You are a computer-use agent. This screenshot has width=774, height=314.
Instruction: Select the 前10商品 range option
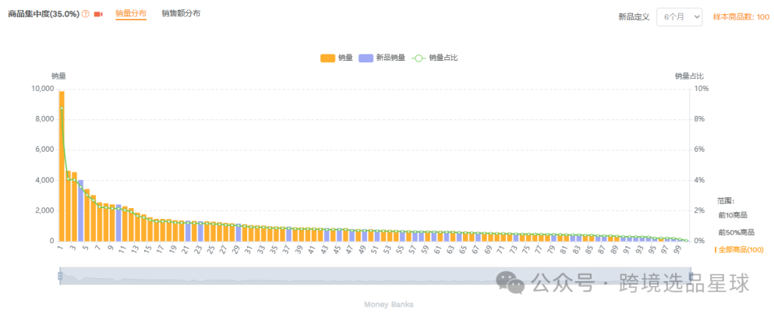click(x=732, y=215)
